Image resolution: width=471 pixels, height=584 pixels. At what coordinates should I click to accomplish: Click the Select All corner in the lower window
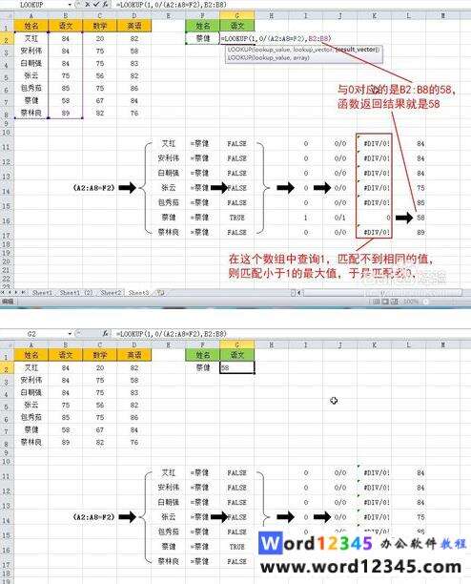coord(7,345)
